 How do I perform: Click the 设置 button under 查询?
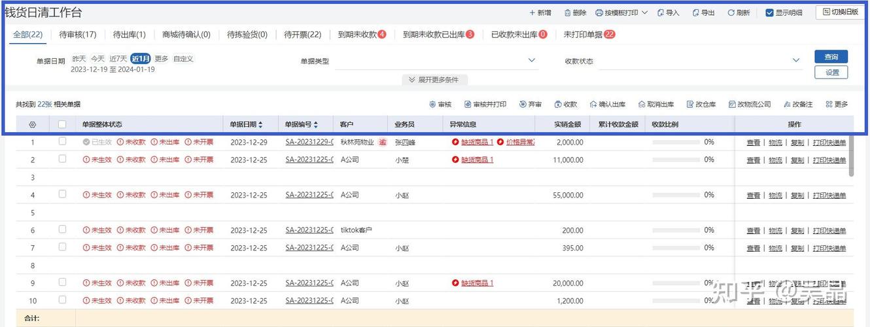(x=831, y=73)
